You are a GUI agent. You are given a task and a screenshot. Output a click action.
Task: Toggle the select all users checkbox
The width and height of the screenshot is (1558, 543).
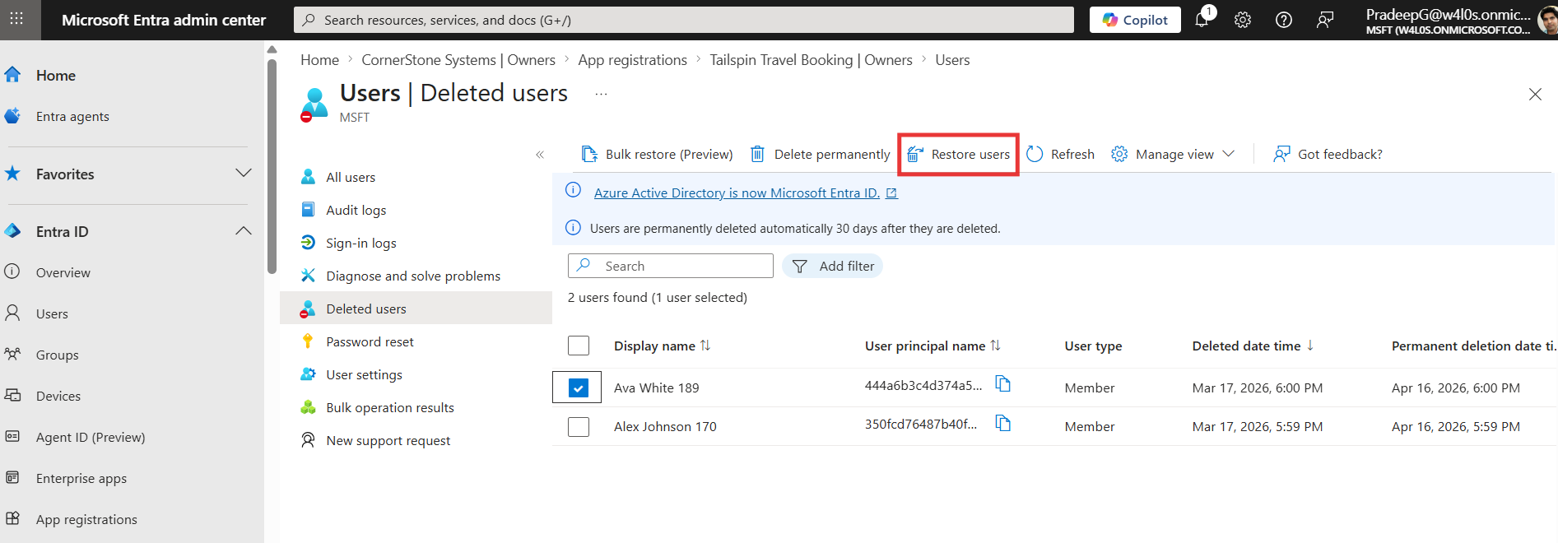(x=579, y=346)
